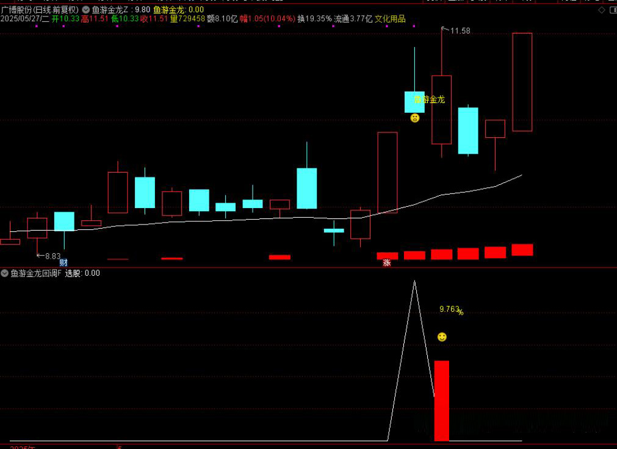Click the 2025/05/27 date field
The width and height of the screenshot is (617, 449).
(x=24, y=20)
